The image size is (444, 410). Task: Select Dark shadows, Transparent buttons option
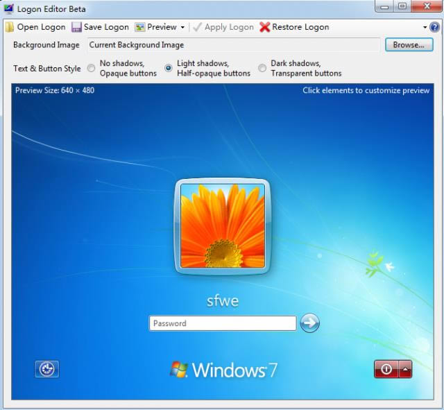(262, 68)
